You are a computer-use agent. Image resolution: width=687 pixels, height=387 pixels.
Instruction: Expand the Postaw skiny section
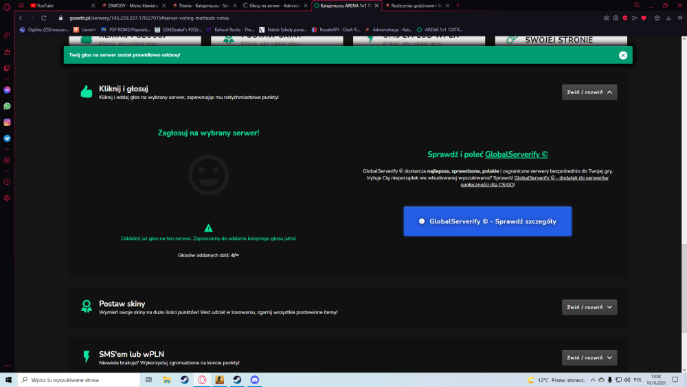(x=589, y=307)
